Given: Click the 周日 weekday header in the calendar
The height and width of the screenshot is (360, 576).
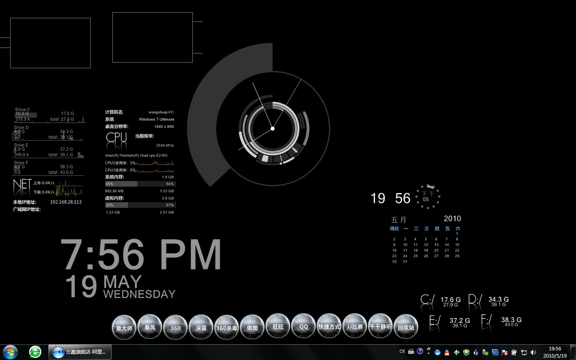Looking at the screenshot, I should 394,229.
